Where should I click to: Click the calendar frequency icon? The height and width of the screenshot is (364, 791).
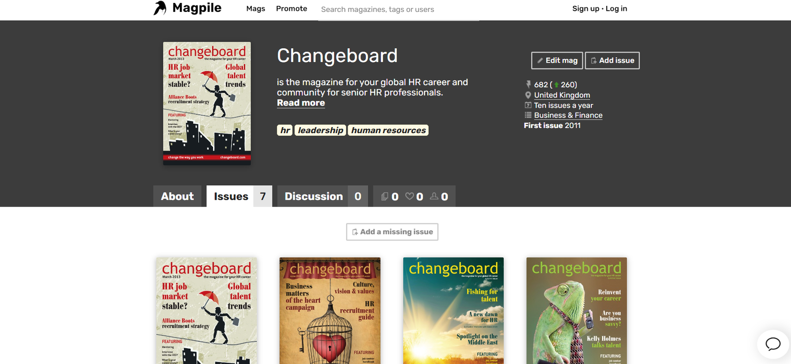pos(528,105)
